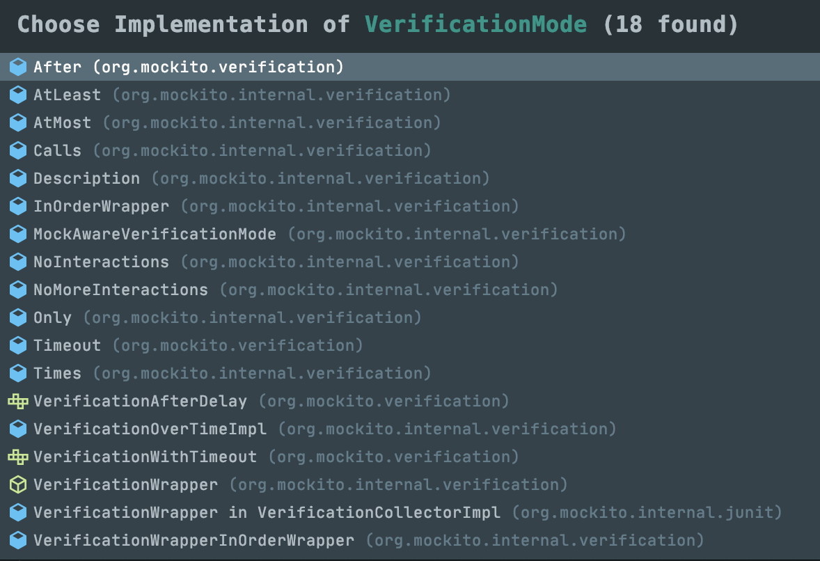Click the green outlined VerificationWrapper class icon
The height and width of the screenshot is (561, 820).
pos(18,484)
